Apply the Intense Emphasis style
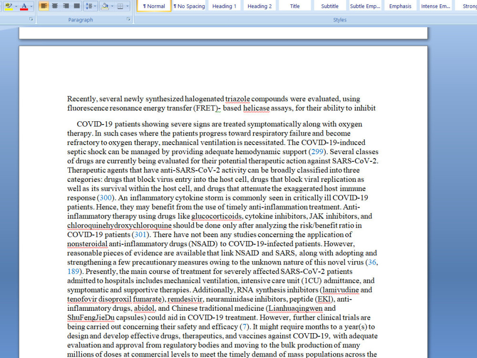The image size is (477, 358). click(x=436, y=6)
